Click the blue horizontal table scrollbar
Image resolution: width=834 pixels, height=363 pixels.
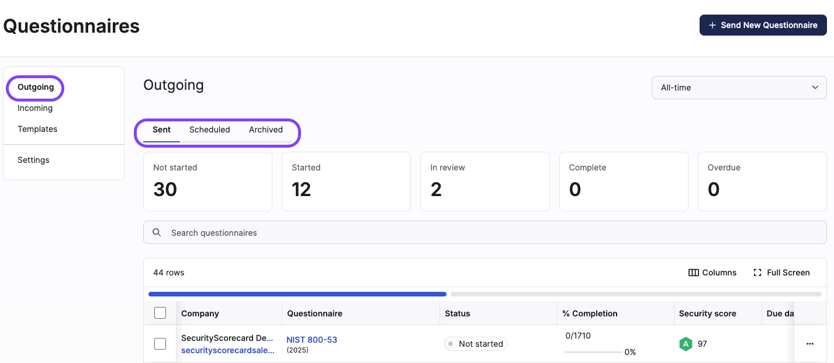pos(297,294)
